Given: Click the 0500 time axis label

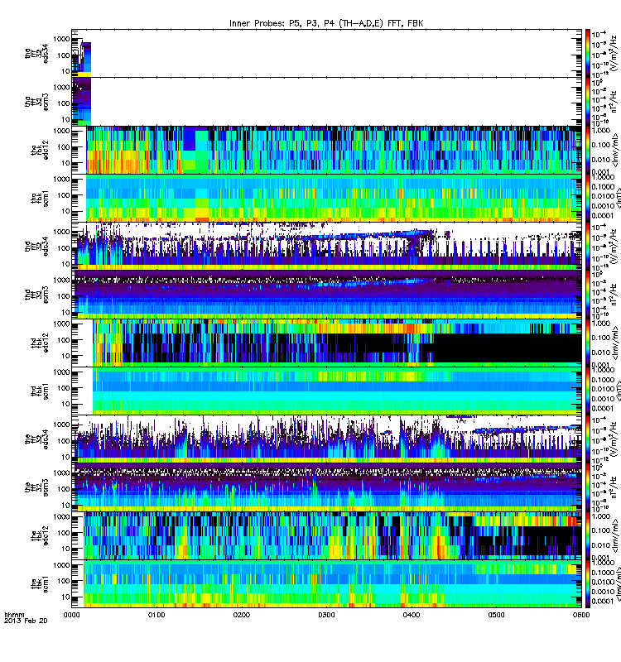Looking at the screenshot, I should pos(496,615).
